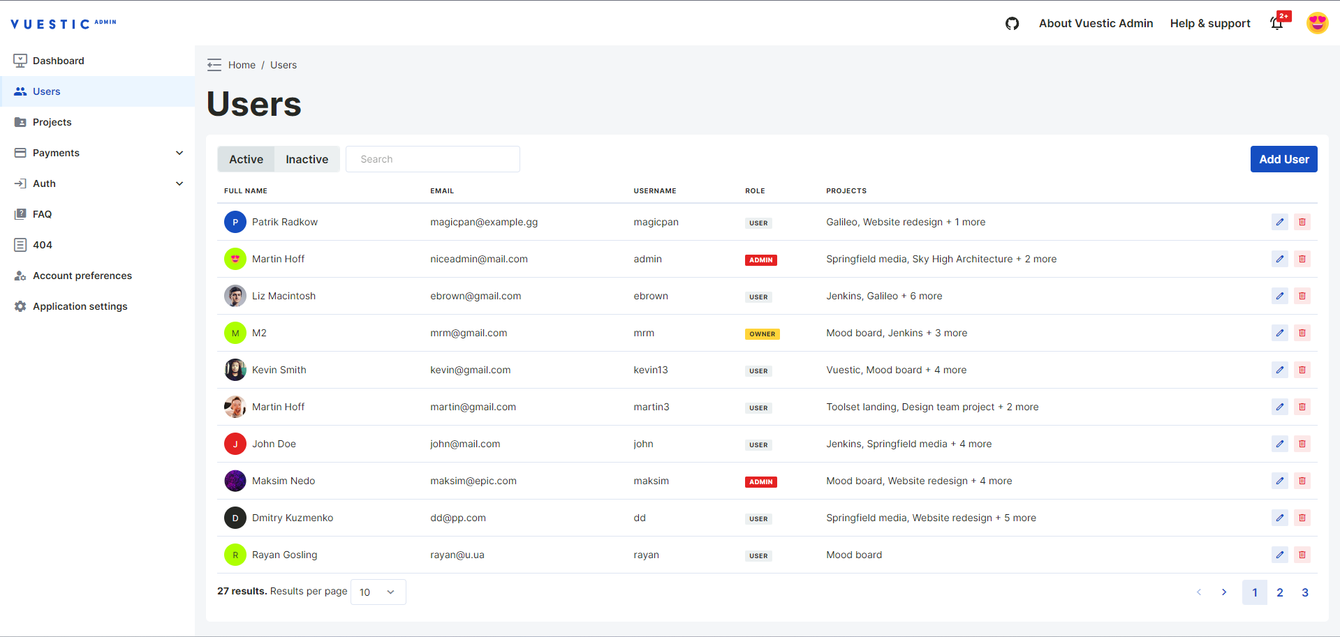1340x637 pixels.
Task: Open Help & support
Action: point(1209,23)
